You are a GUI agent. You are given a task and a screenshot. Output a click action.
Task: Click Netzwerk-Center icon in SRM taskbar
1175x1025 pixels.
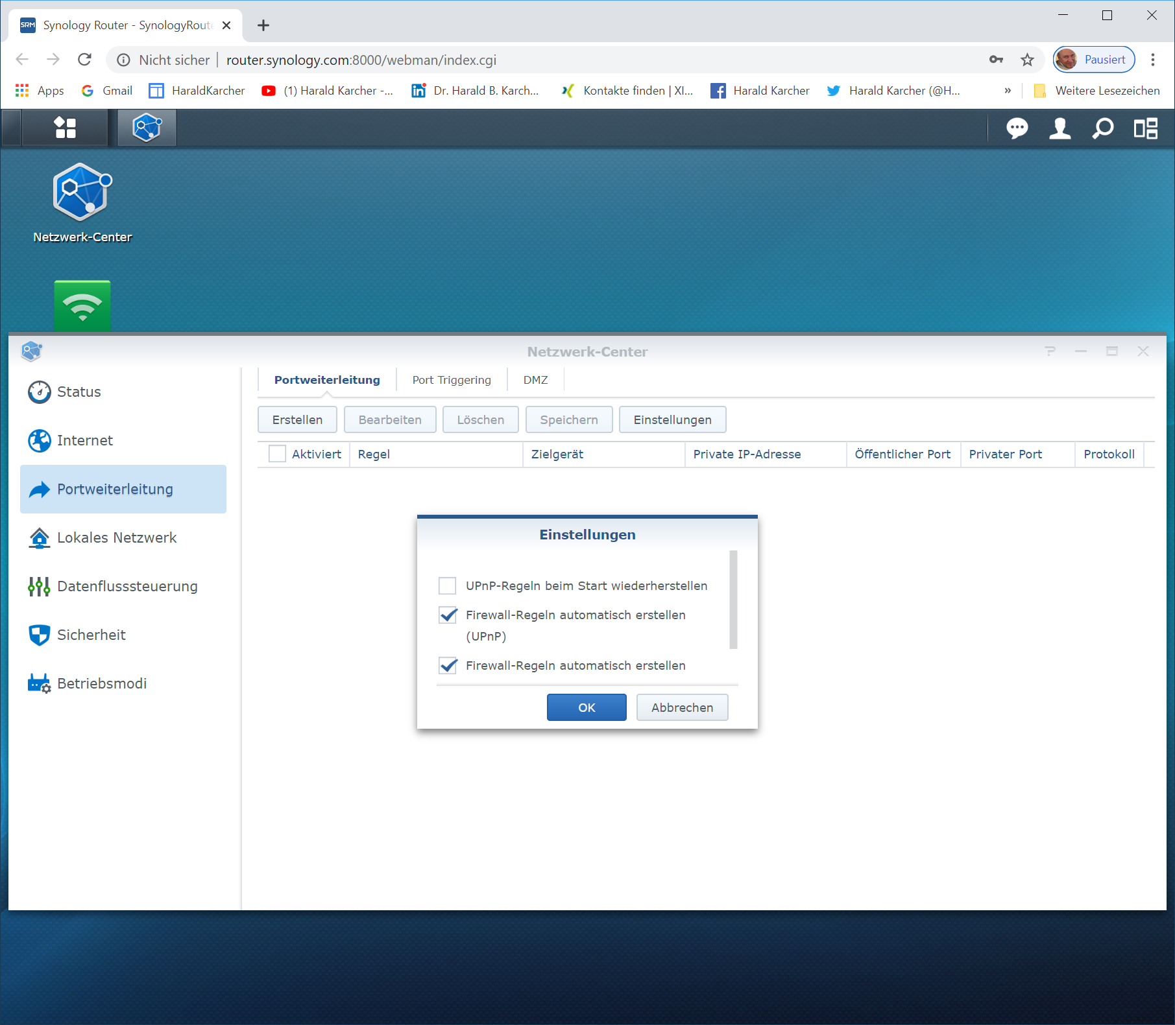click(147, 128)
